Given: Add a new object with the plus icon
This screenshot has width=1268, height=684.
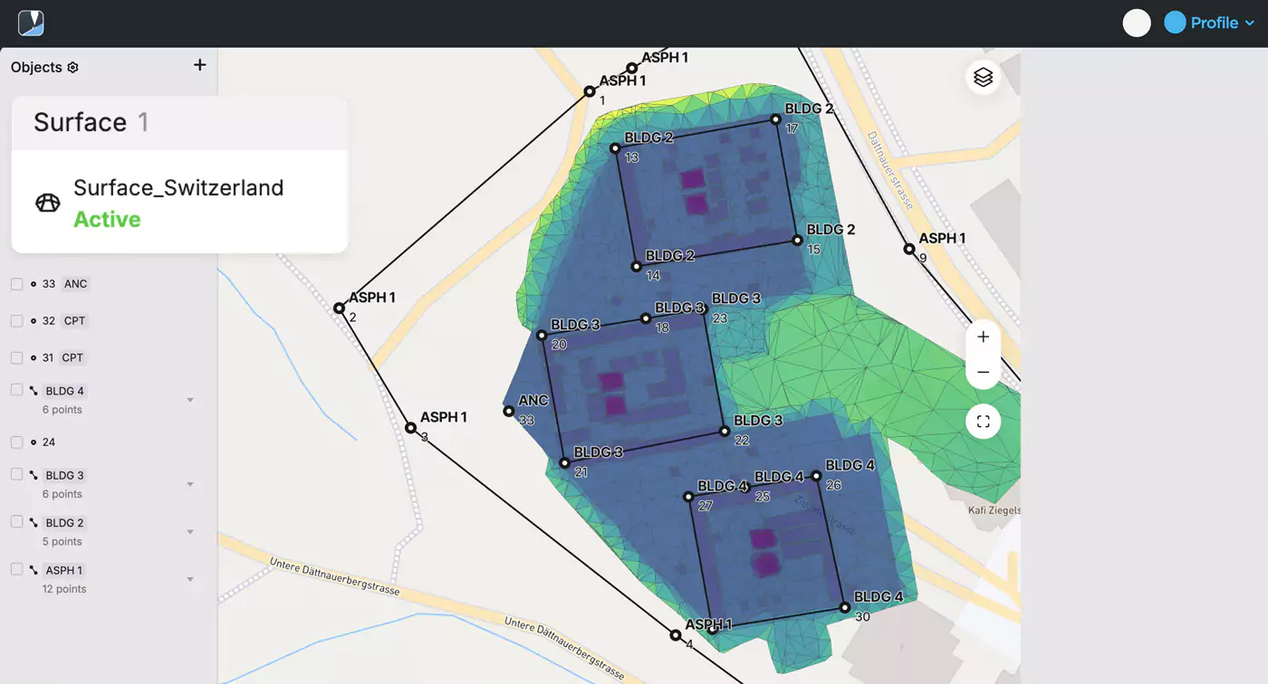Looking at the screenshot, I should click(x=200, y=64).
